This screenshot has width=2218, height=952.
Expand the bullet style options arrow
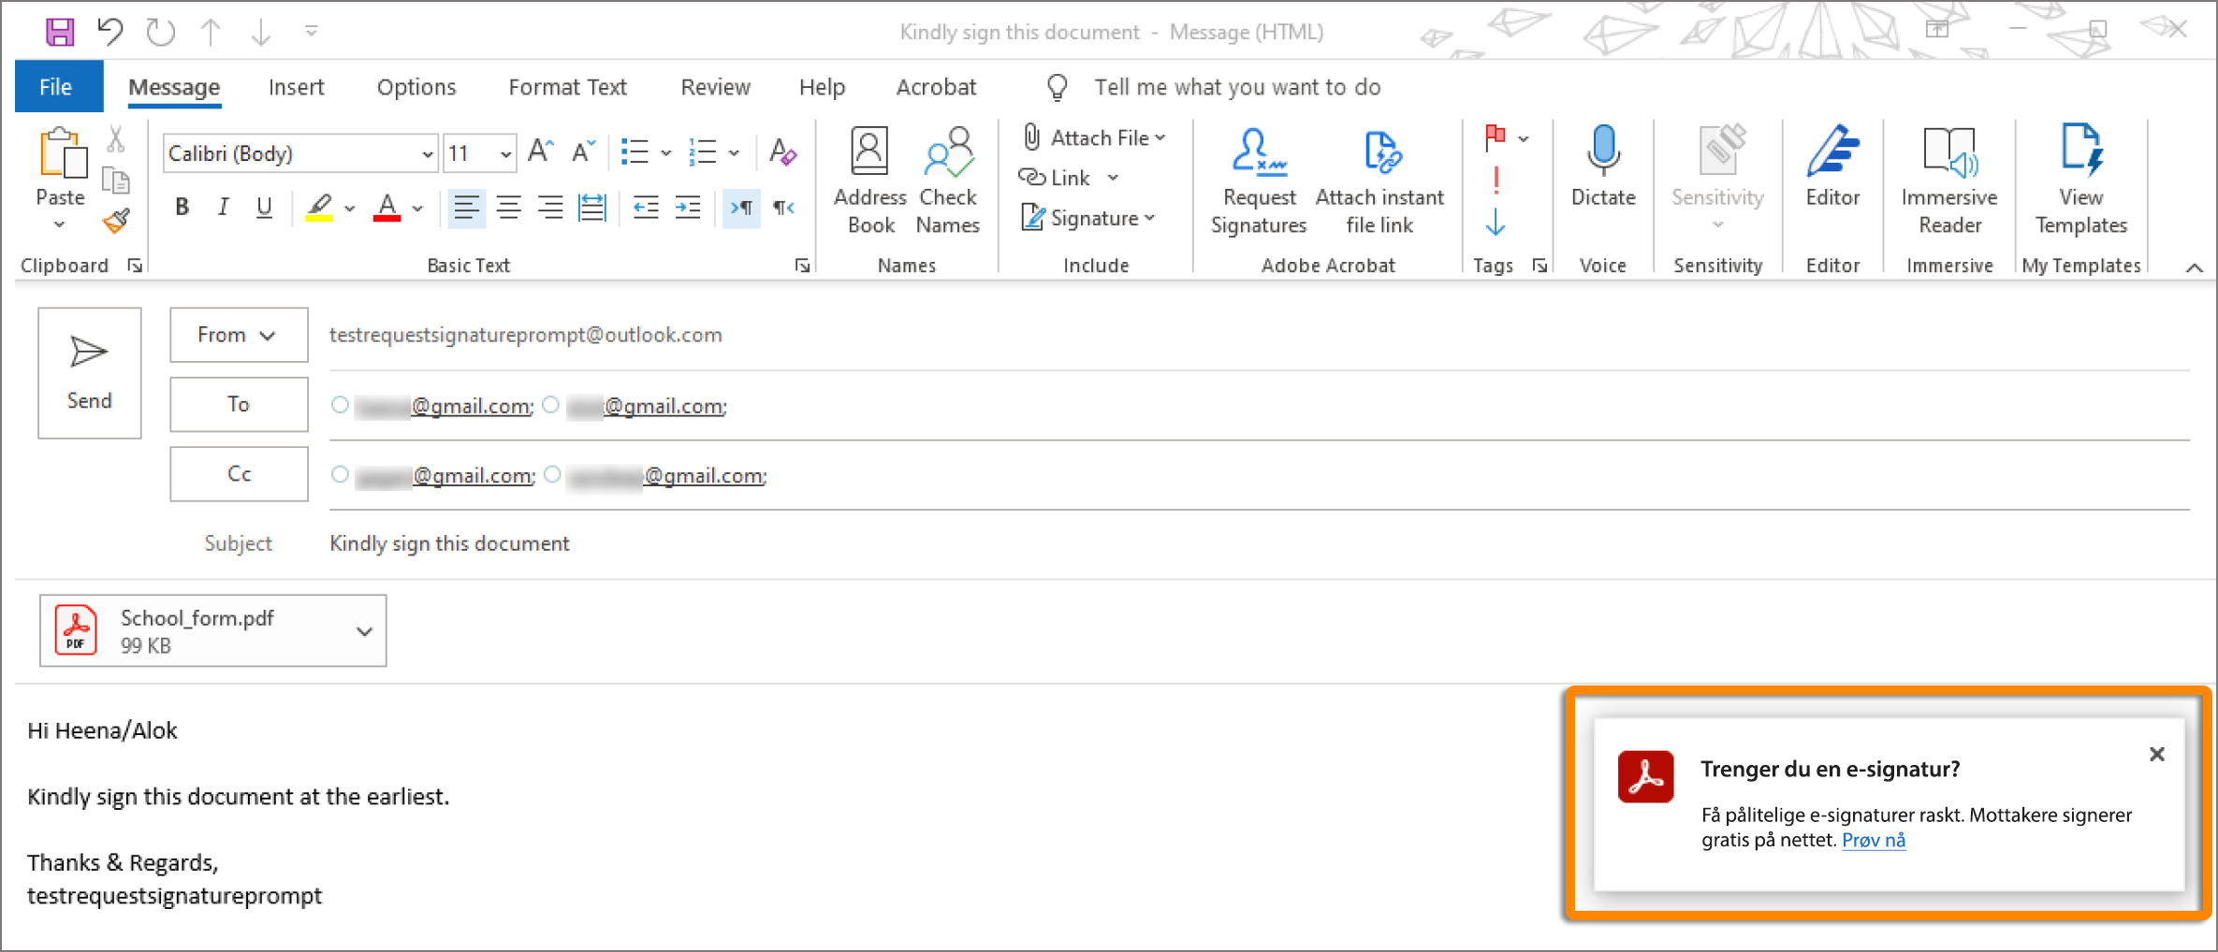click(x=666, y=152)
